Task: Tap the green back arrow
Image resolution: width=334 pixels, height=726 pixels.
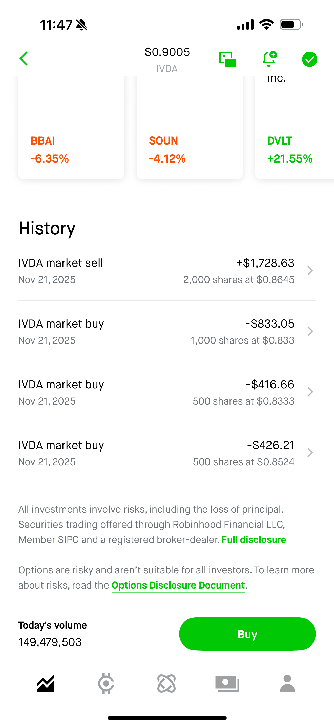Action: [x=24, y=59]
